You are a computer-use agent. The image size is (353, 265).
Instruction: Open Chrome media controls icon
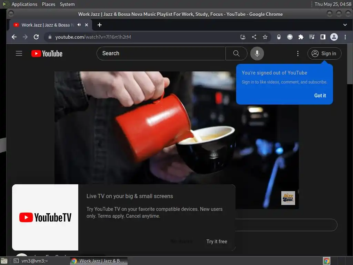pos(312,37)
